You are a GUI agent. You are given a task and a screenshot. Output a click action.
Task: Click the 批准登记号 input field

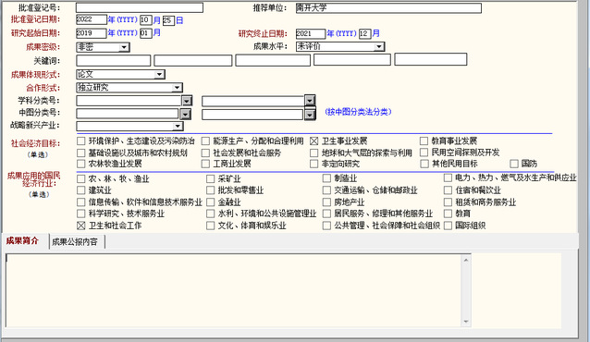tap(140, 7)
